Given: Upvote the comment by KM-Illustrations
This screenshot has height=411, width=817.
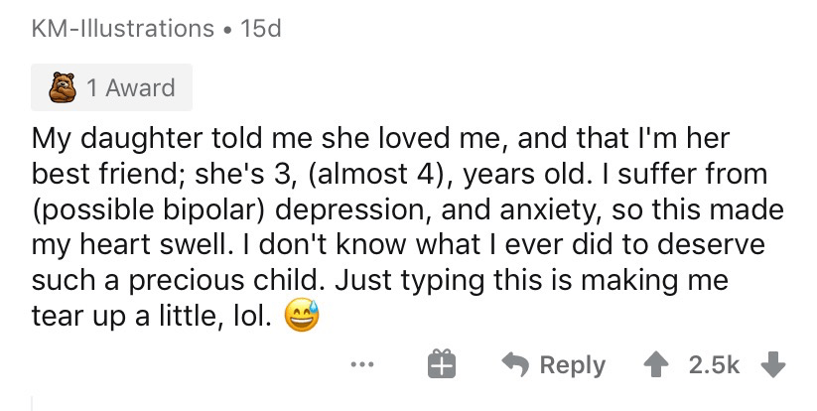Looking at the screenshot, I should tap(657, 364).
